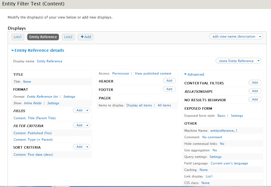Edit the Display name Entity Reference link
This screenshot has height=187, width=271.
click(49, 61)
